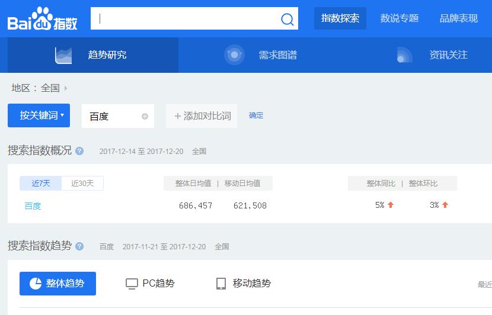Focus the keyword search box
492x315 pixels.
[194, 18]
